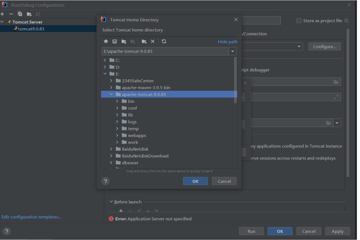The width and height of the screenshot is (360, 240).
Task: Add new configuration with plus icon
Action: (x=2, y=14)
